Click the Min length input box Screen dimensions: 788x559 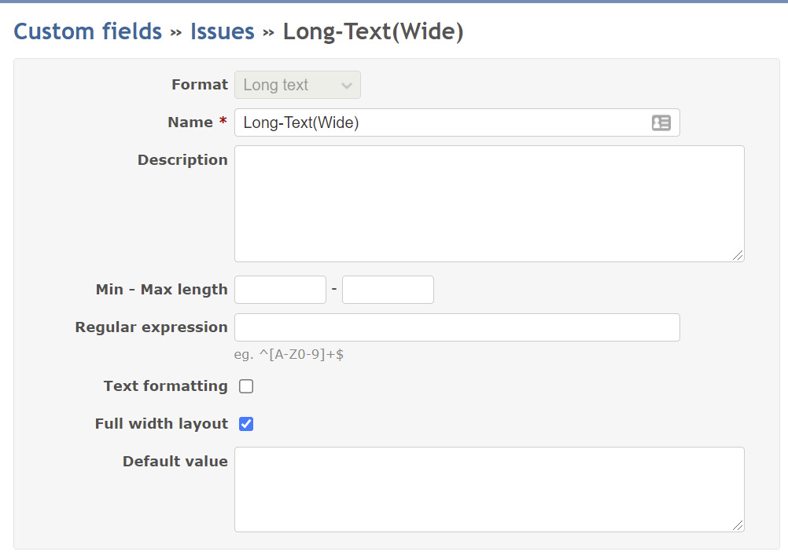pos(281,290)
